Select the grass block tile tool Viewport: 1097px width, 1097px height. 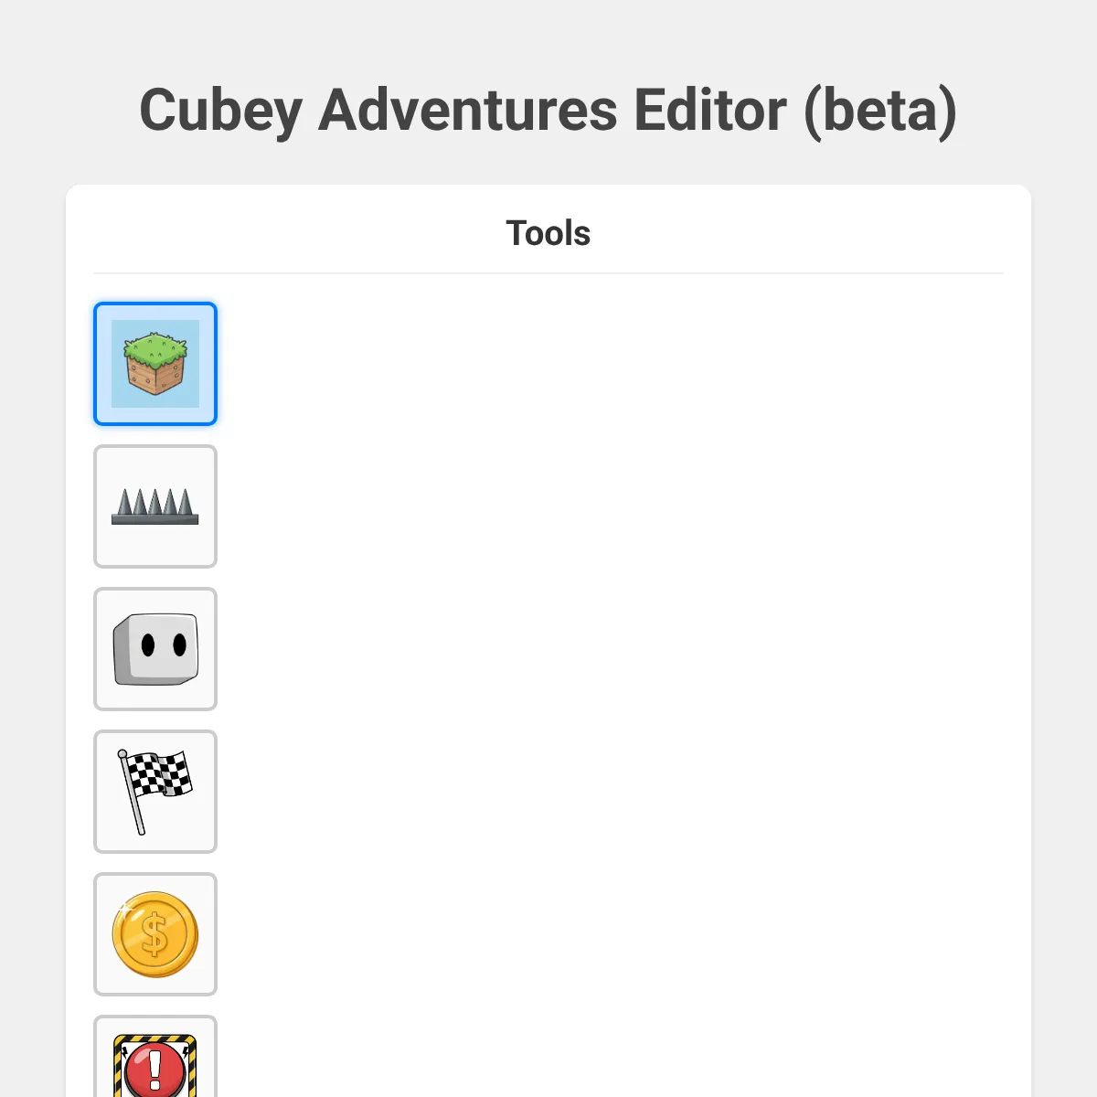point(155,364)
